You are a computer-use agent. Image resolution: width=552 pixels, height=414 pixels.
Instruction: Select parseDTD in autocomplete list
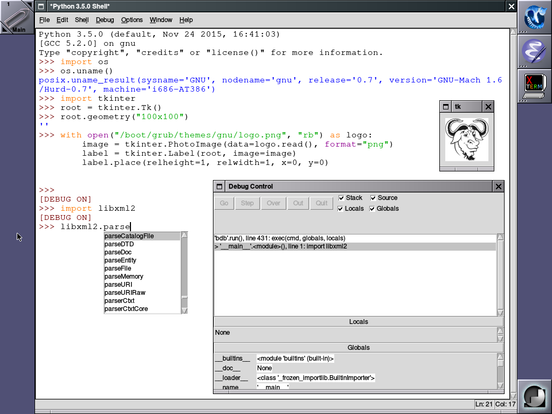pos(142,244)
